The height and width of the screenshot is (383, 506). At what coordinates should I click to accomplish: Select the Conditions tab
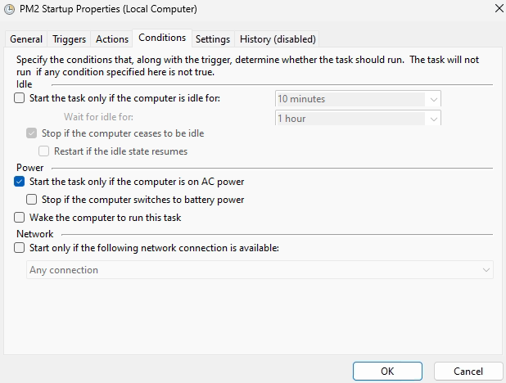tap(162, 38)
